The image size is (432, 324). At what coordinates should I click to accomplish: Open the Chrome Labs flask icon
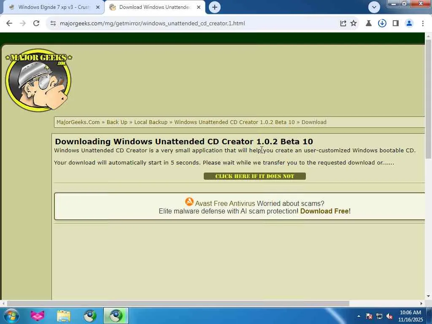[368, 24]
